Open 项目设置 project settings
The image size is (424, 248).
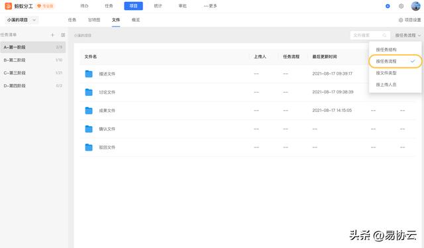[x=409, y=20]
